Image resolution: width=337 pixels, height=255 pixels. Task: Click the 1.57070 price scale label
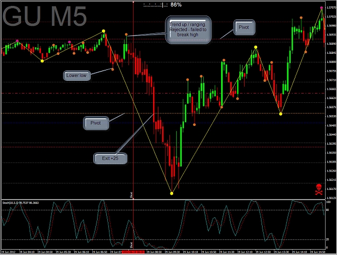[x=331, y=8]
